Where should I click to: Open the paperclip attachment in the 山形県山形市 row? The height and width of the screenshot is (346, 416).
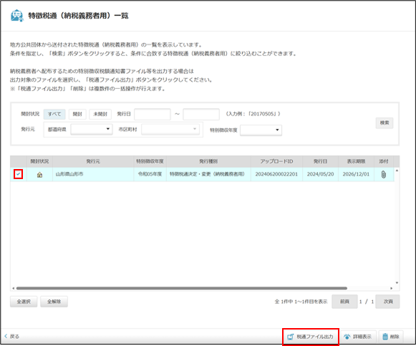383,174
